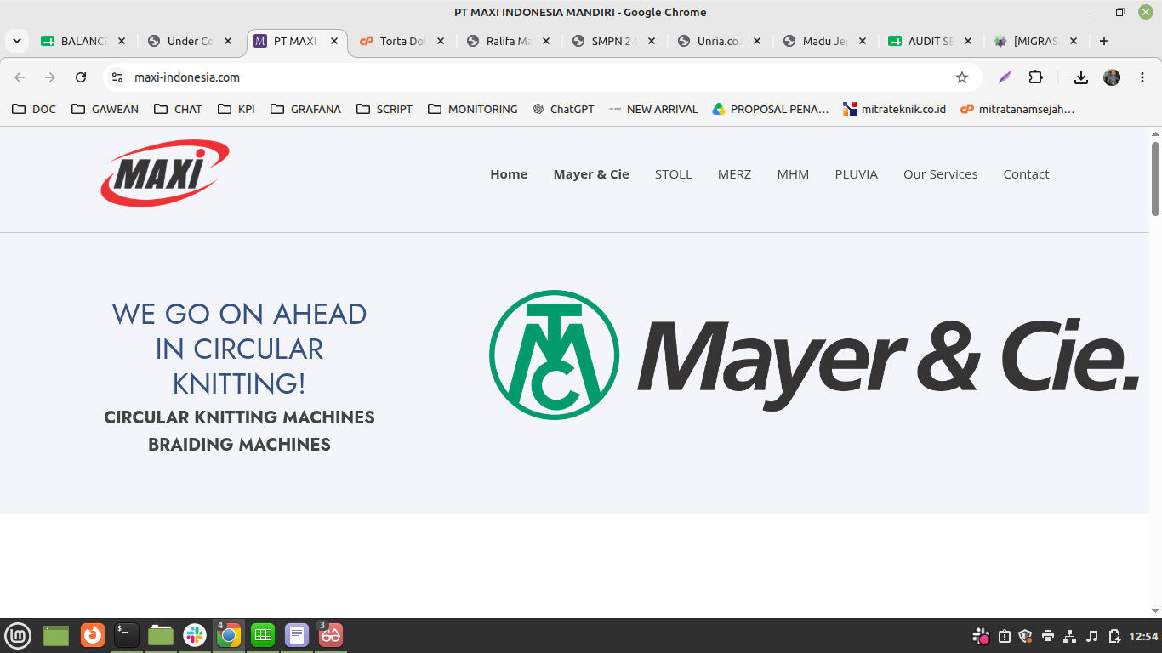Click the MAXI logo in site header

coord(165,173)
